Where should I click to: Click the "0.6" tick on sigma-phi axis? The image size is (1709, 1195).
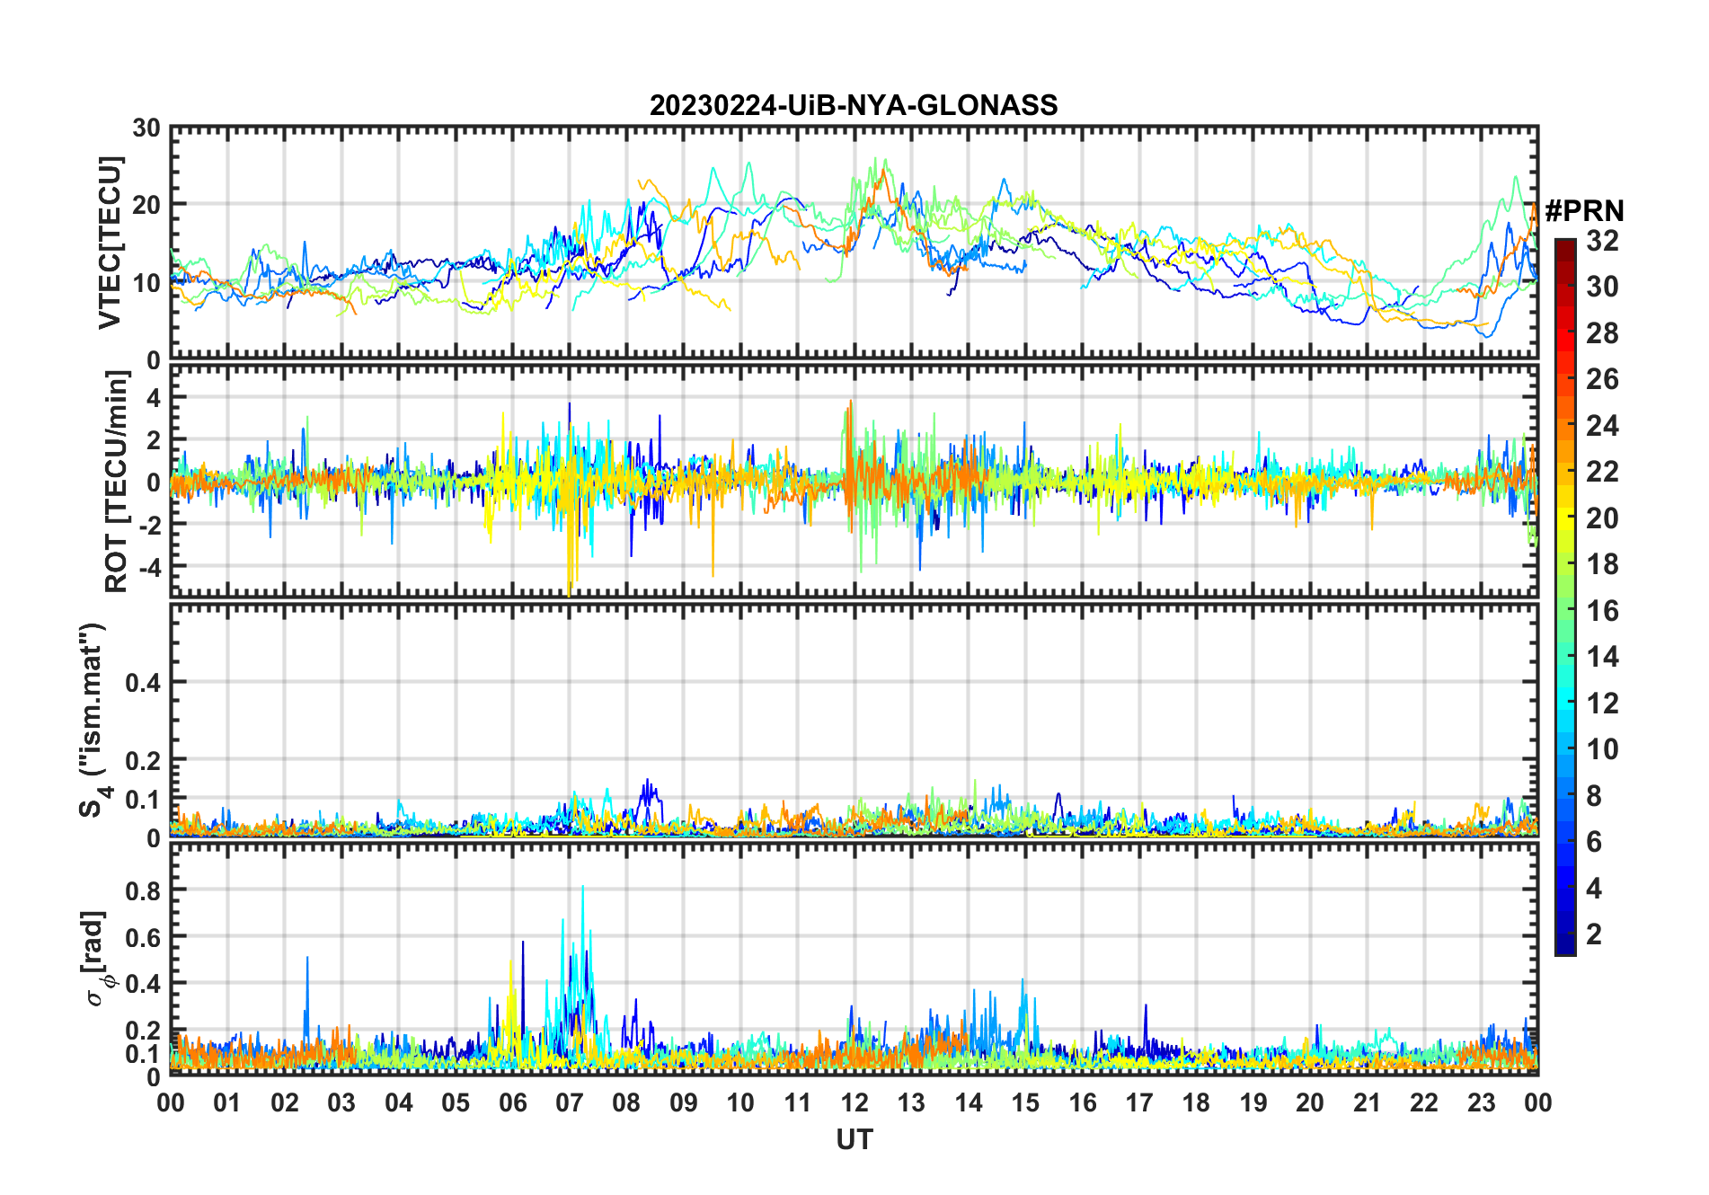point(143,937)
